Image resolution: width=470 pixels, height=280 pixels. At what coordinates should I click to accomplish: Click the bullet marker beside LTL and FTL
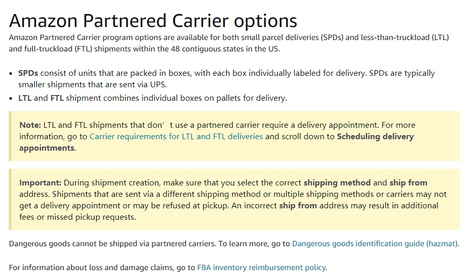click(11, 99)
